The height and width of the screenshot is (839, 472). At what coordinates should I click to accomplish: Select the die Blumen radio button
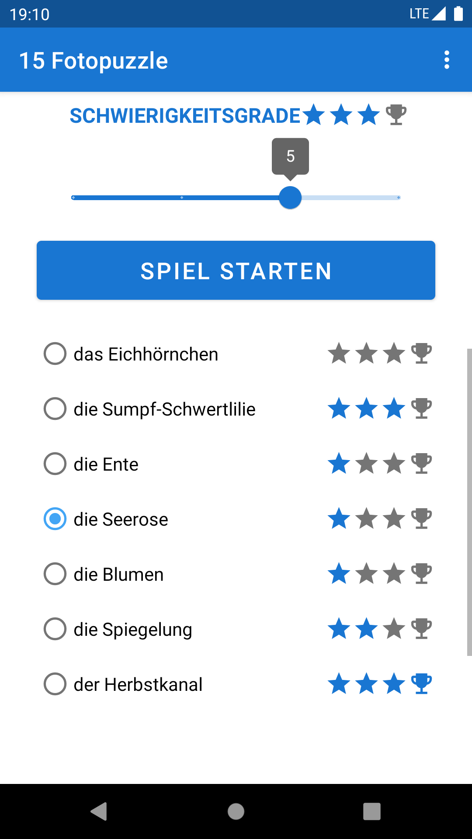55,574
